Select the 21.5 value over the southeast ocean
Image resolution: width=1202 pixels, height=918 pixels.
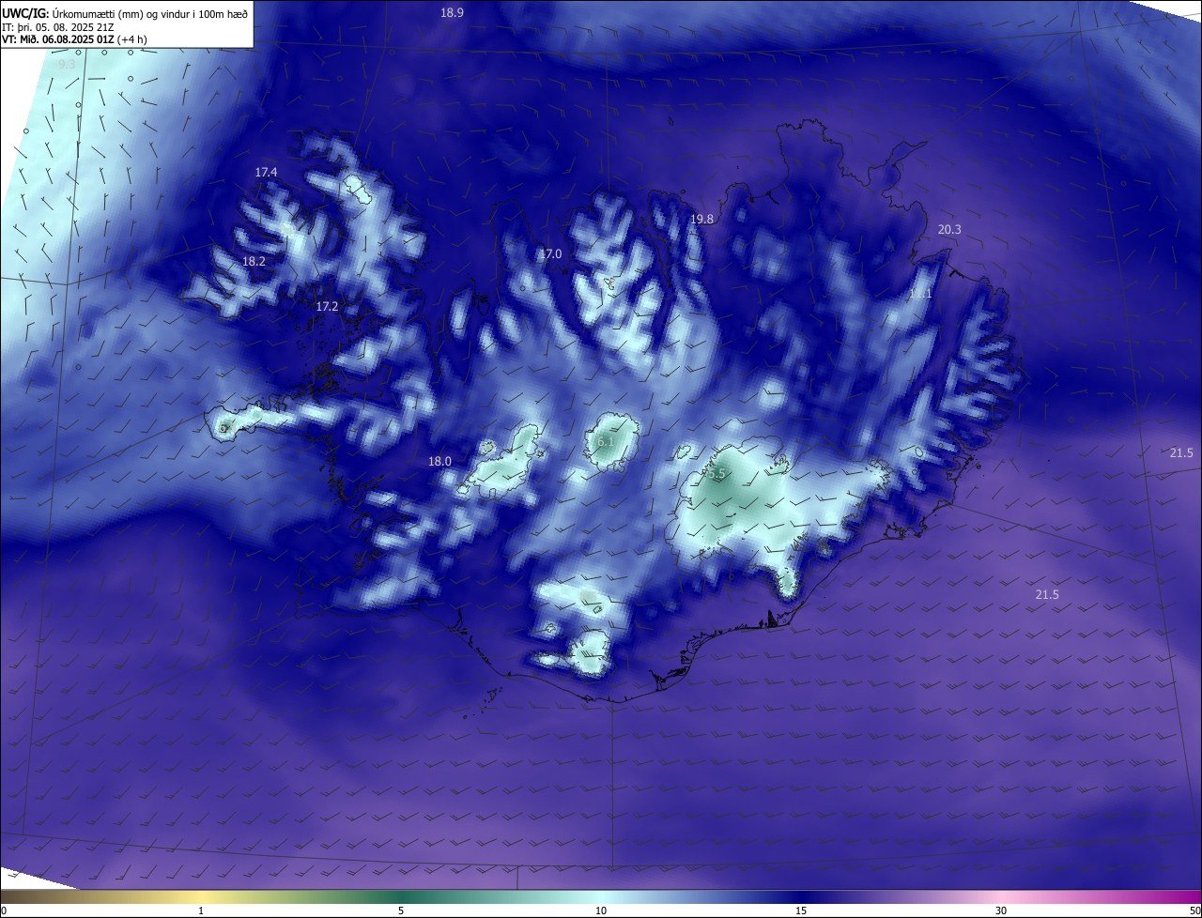coord(1047,594)
